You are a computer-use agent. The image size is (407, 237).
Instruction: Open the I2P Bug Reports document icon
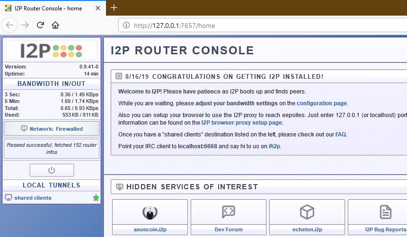[385, 212]
